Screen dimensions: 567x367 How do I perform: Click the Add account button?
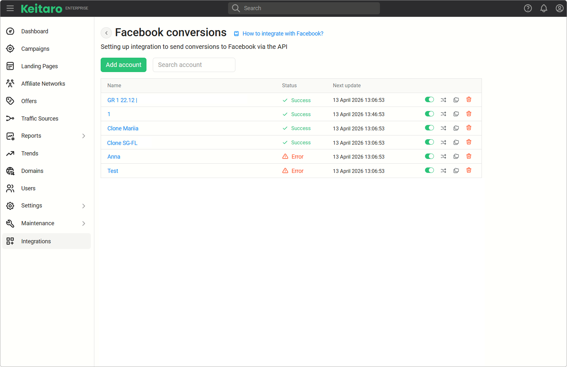coord(123,65)
